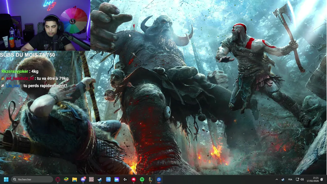Open the active screen capture app icon
327x184 pixels.
coord(159,179)
